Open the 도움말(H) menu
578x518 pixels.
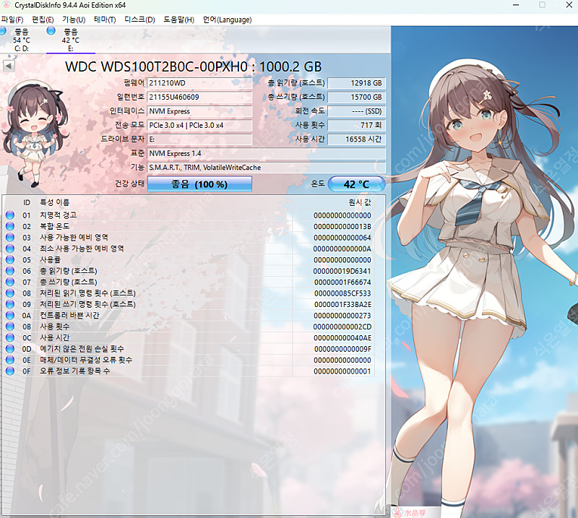(x=178, y=20)
